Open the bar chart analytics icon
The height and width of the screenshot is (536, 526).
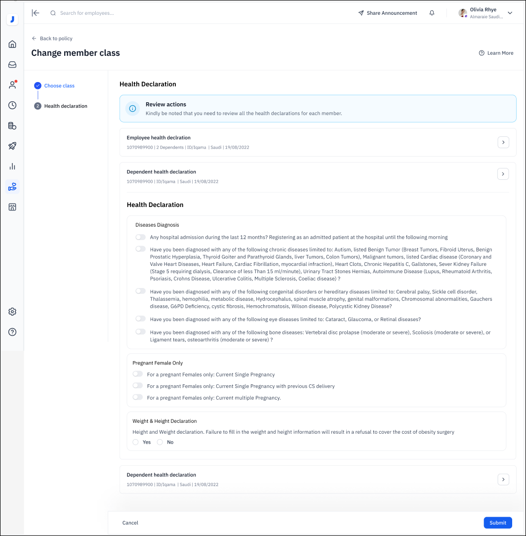coord(12,166)
